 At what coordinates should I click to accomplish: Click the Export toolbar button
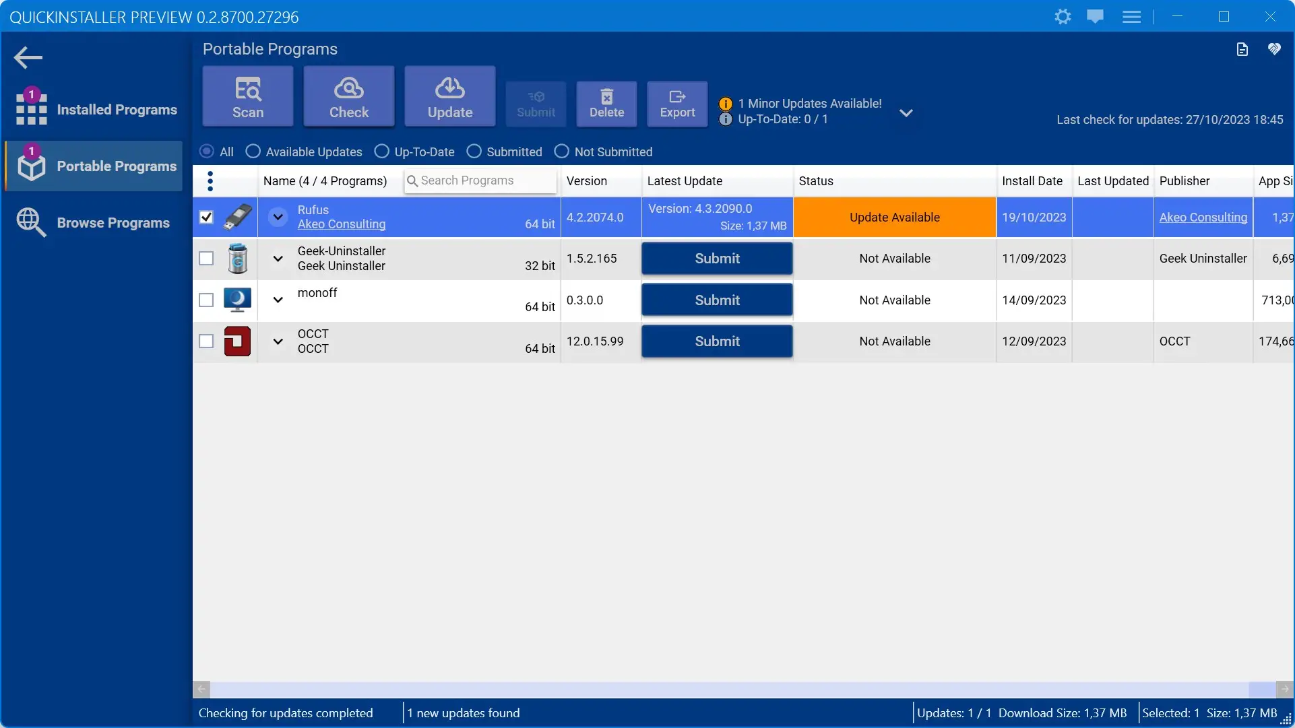pos(678,104)
